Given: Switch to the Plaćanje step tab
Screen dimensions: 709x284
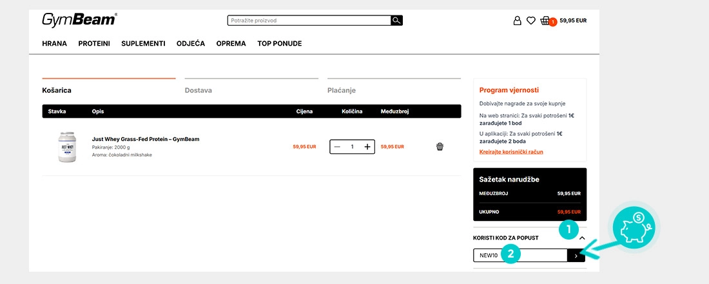Looking at the screenshot, I should [342, 90].
